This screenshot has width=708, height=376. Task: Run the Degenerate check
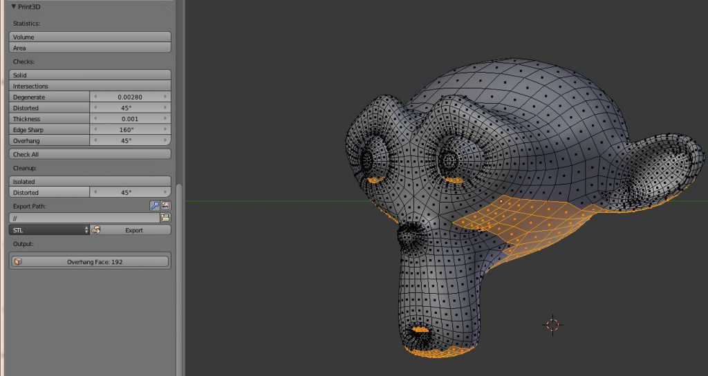click(48, 97)
